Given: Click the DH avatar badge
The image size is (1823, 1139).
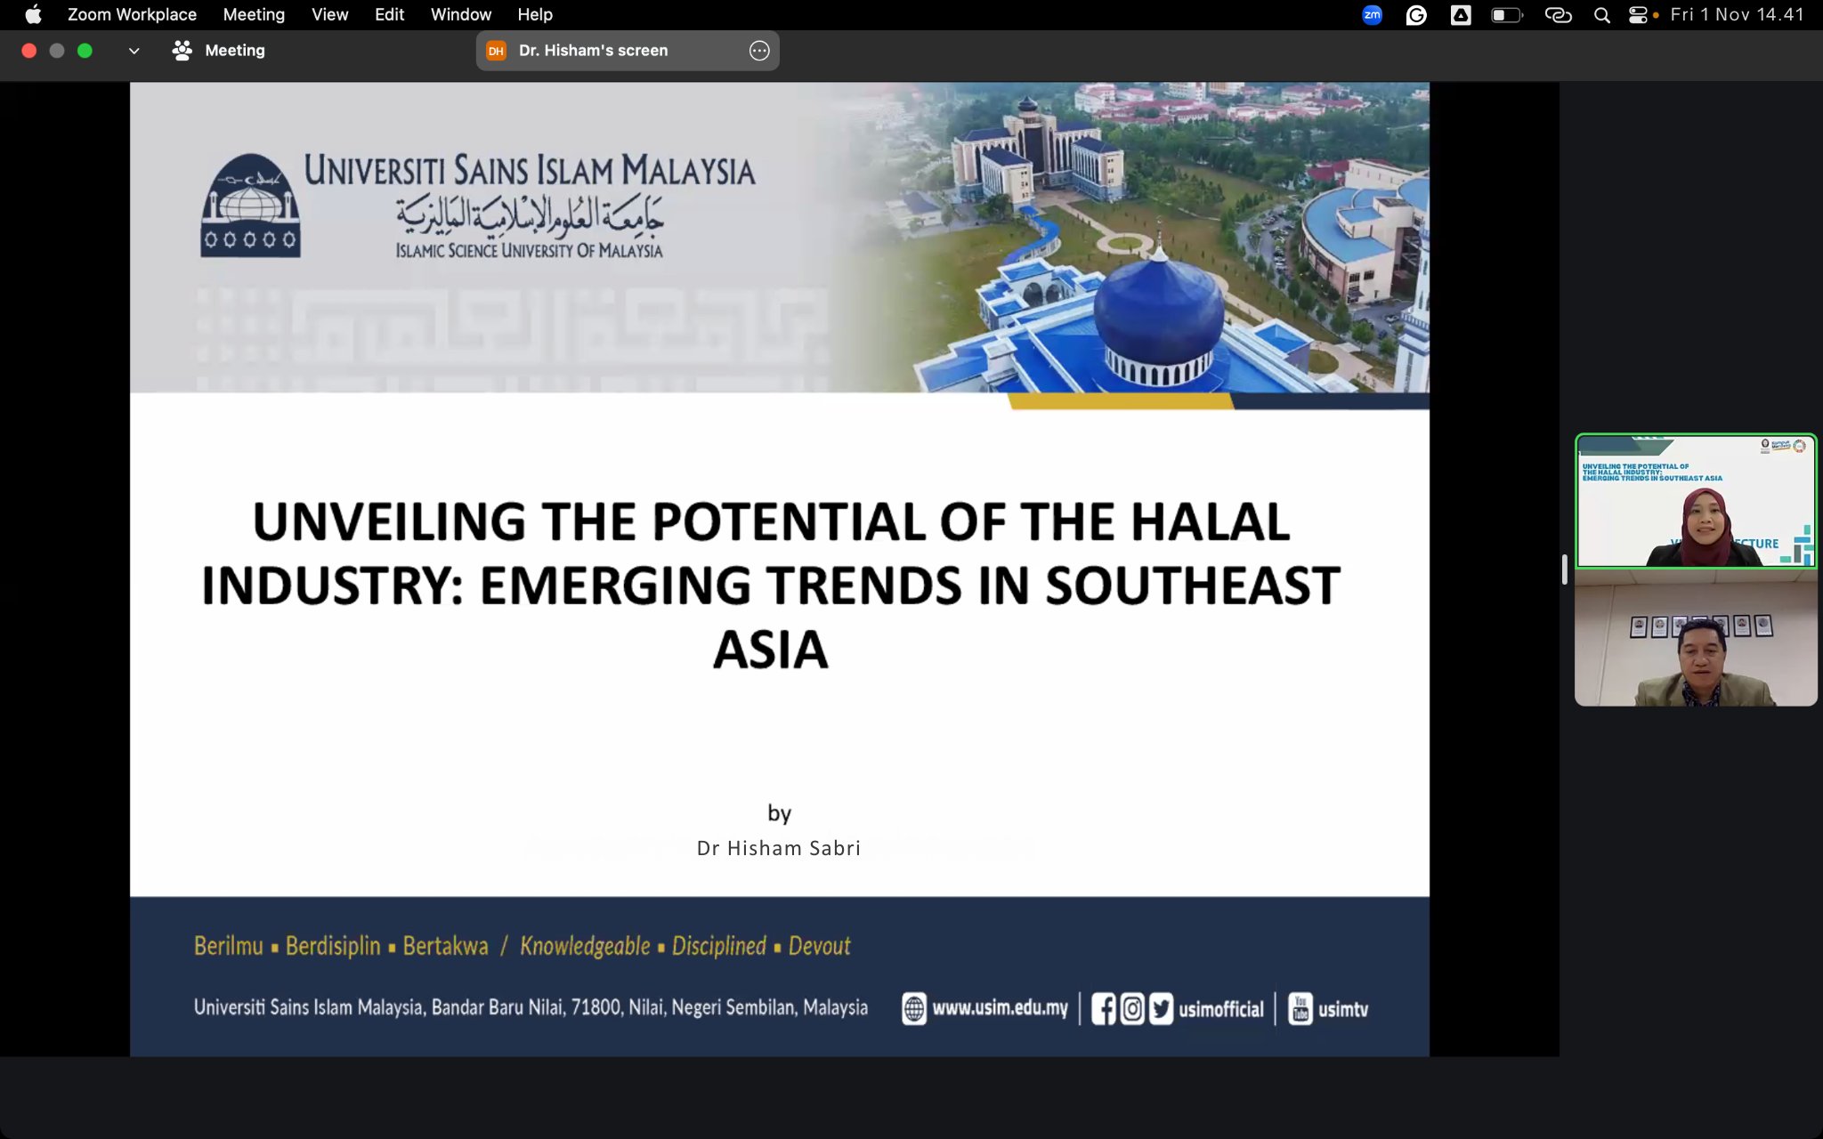Looking at the screenshot, I should (x=496, y=51).
